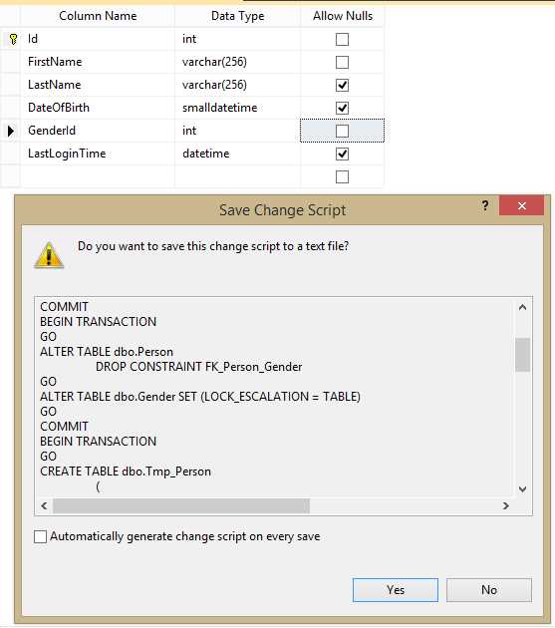Click the int data type of Id
Image resolution: width=555 pixels, height=628 pixels.
tap(238, 39)
